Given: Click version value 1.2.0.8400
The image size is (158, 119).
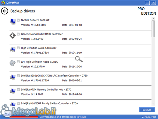Looking at the screenshot, I should pyautogui.click(x=37, y=39).
